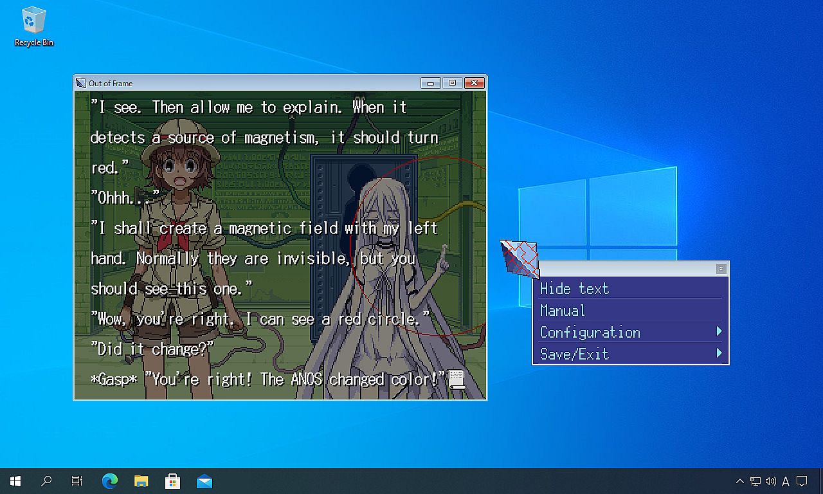Click the line "I shall create a magnetic field"
The image size is (823, 494).
pos(264,228)
